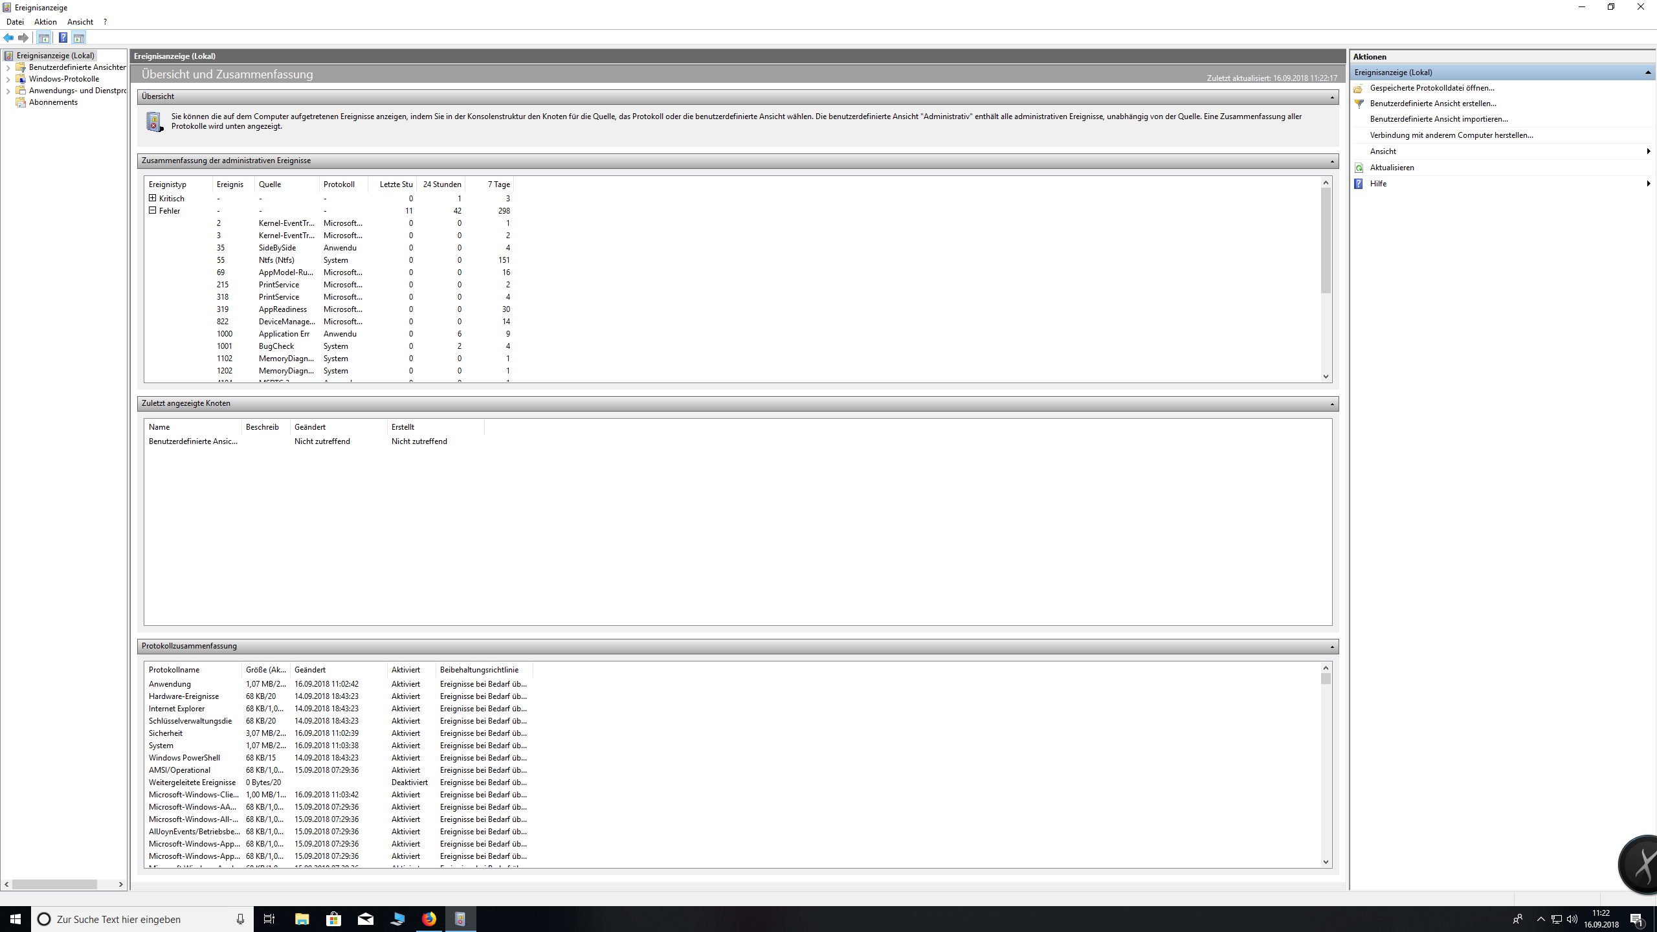The image size is (1657, 932).
Task: Click the back arrow toolbar icon
Action: pos(8,38)
